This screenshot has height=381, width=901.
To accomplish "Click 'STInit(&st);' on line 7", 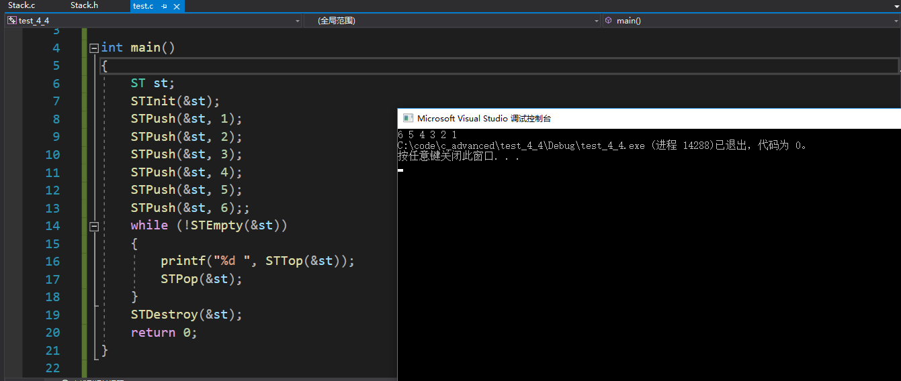I will 175,101.
